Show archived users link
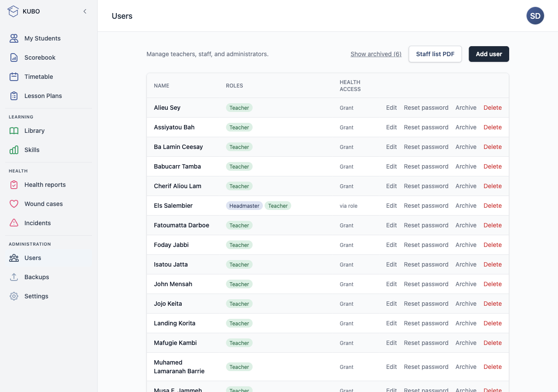 (x=376, y=54)
